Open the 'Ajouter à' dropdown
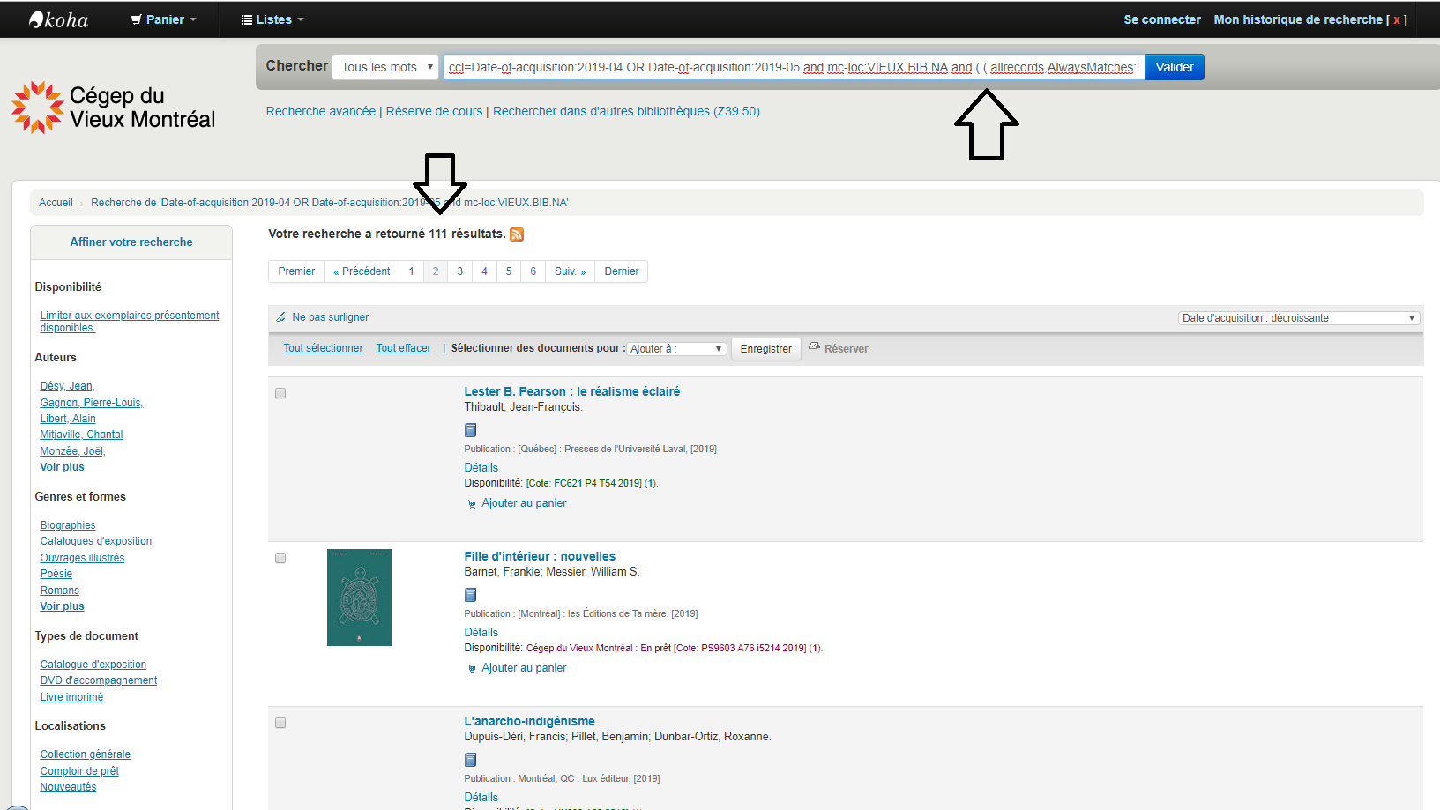 [x=676, y=349]
